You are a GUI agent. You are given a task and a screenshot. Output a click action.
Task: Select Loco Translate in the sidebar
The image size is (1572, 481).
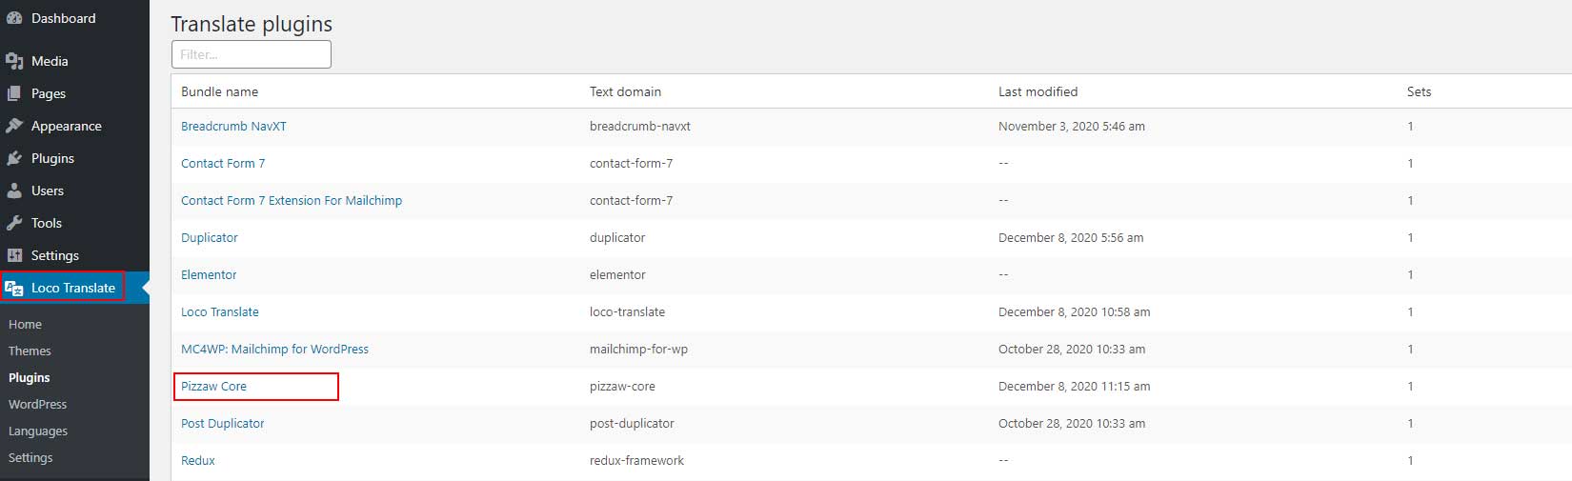[74, 288]
